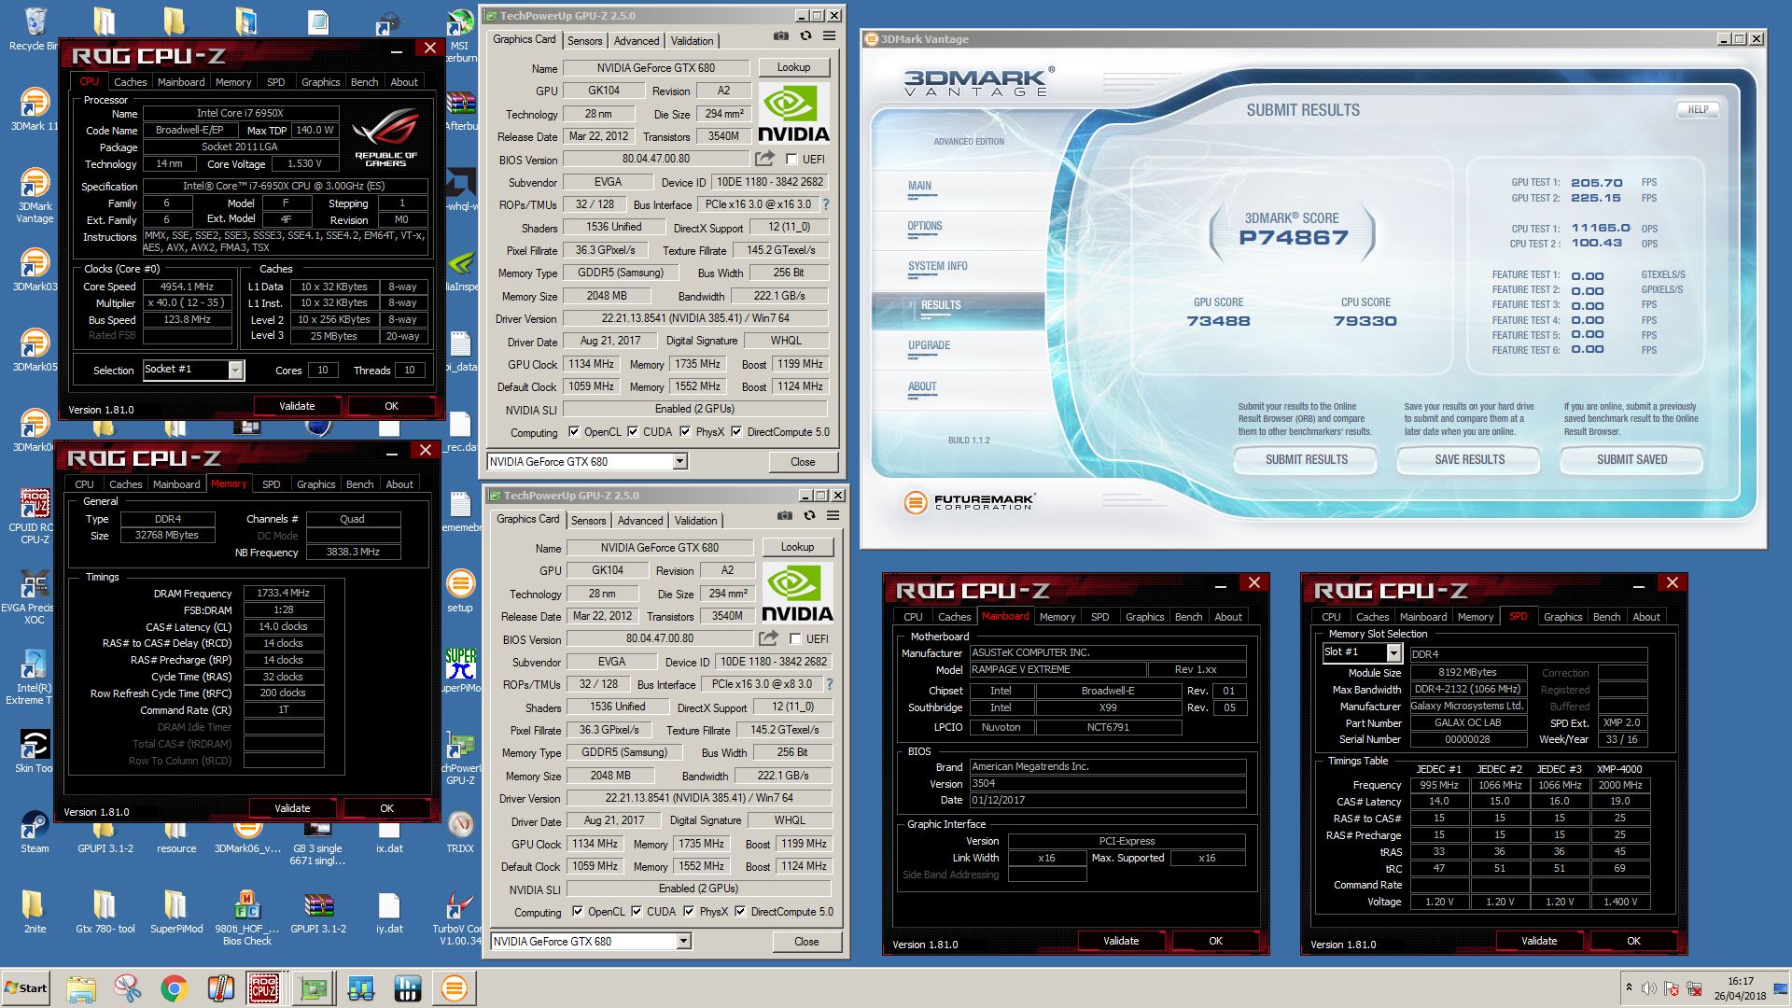Toggle OpenCL checkbox in bottom GPU-Z window
1792x1008 pixels.
[579, 912]
